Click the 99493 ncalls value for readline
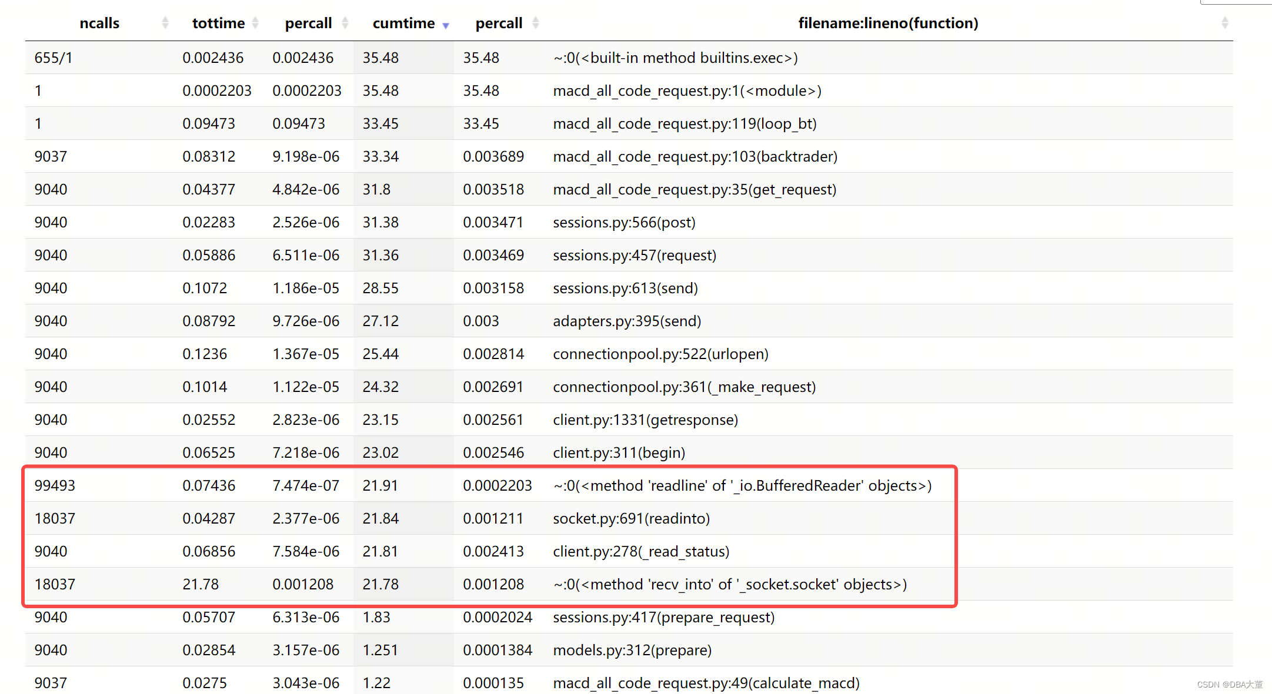The width and height of the screenshot is (1272, 694). (x=55, y=485)
